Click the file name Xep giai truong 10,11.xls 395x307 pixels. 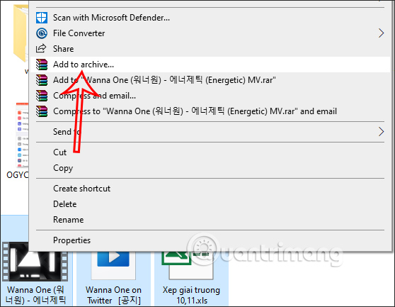pos(191,295)
